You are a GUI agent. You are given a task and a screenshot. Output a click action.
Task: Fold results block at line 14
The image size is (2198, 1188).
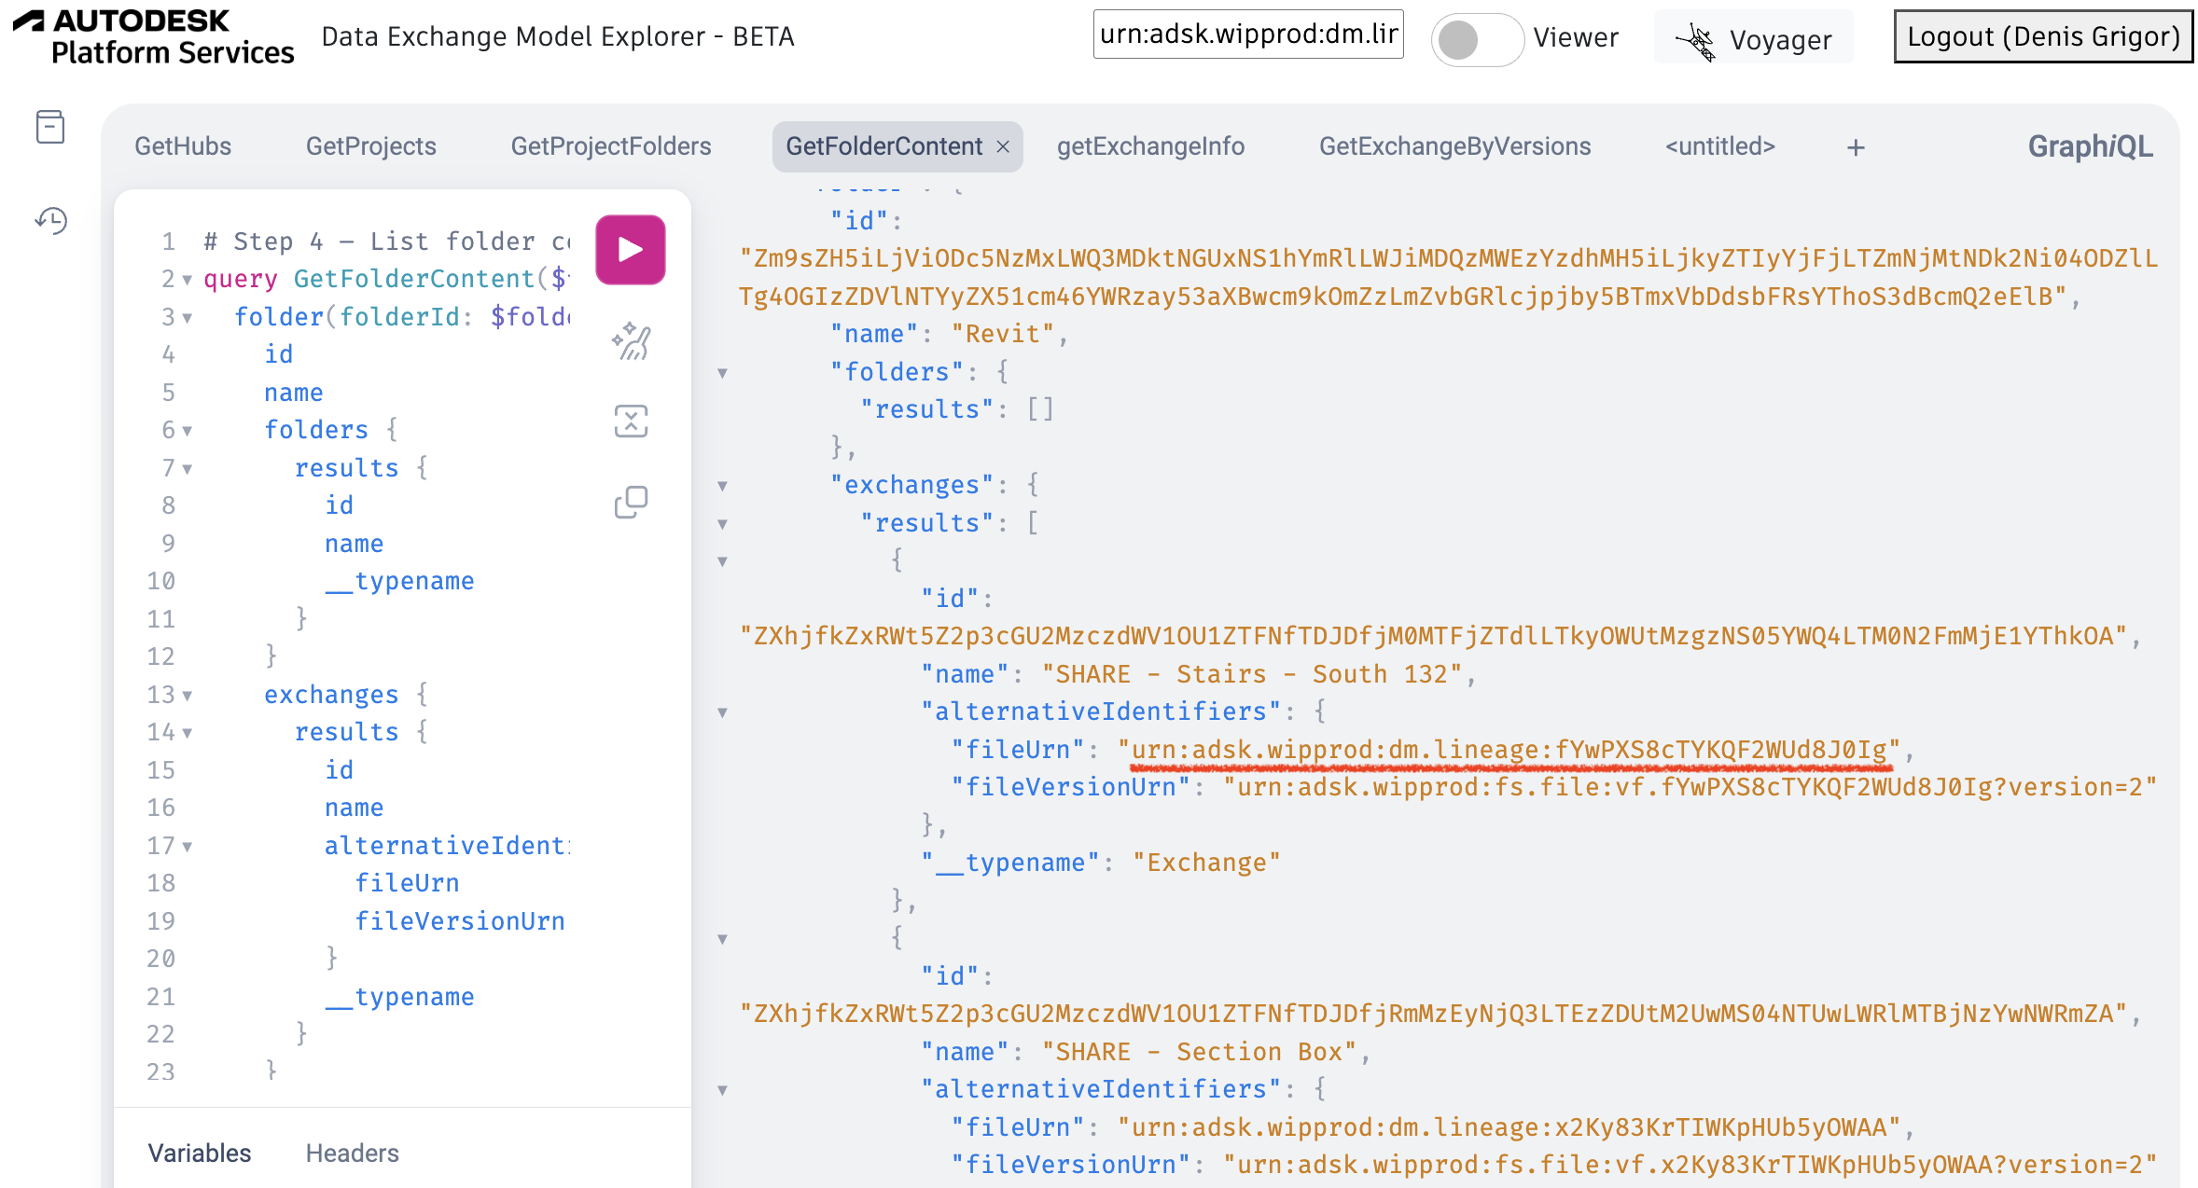pos(188,733)
